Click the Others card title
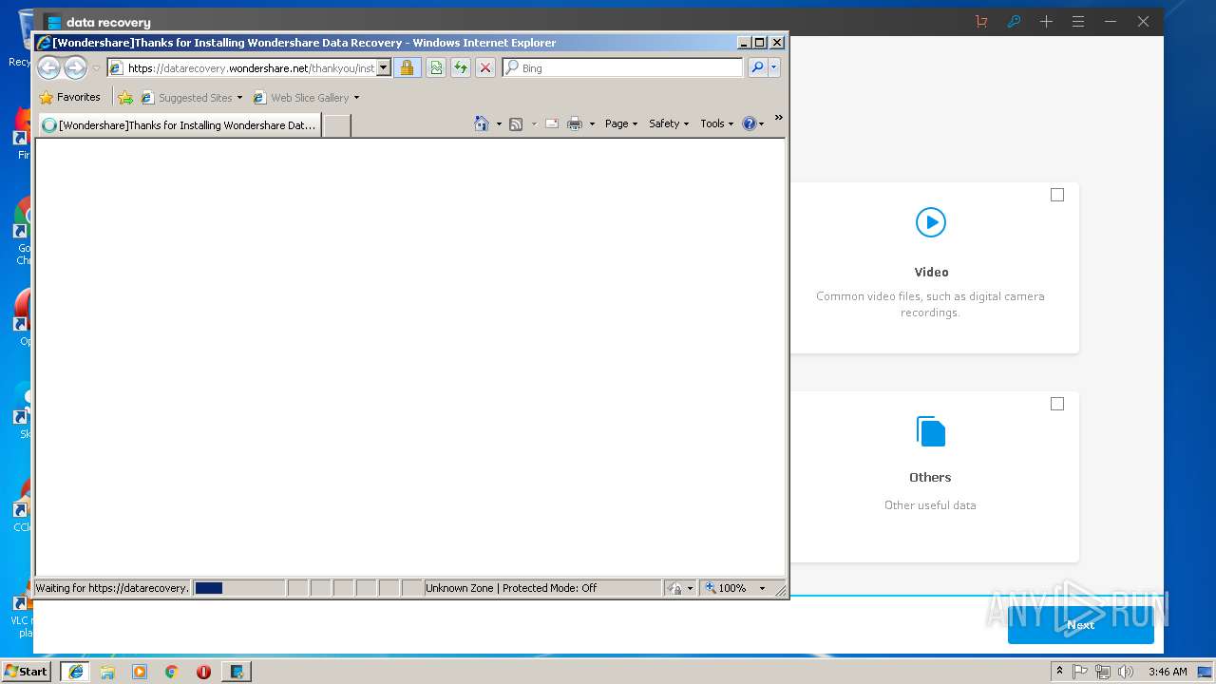 [930, 477]
